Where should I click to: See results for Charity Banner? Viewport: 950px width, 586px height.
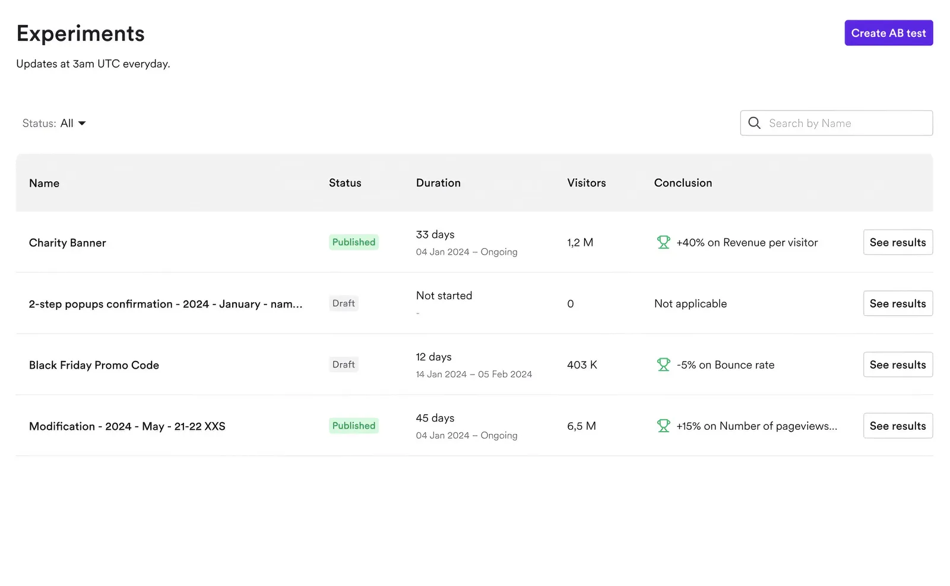click(x=898, y=242)
